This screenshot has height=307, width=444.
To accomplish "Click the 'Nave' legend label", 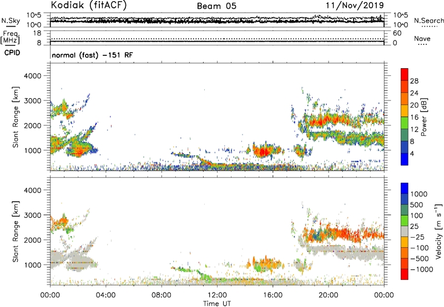I will 422,38.
